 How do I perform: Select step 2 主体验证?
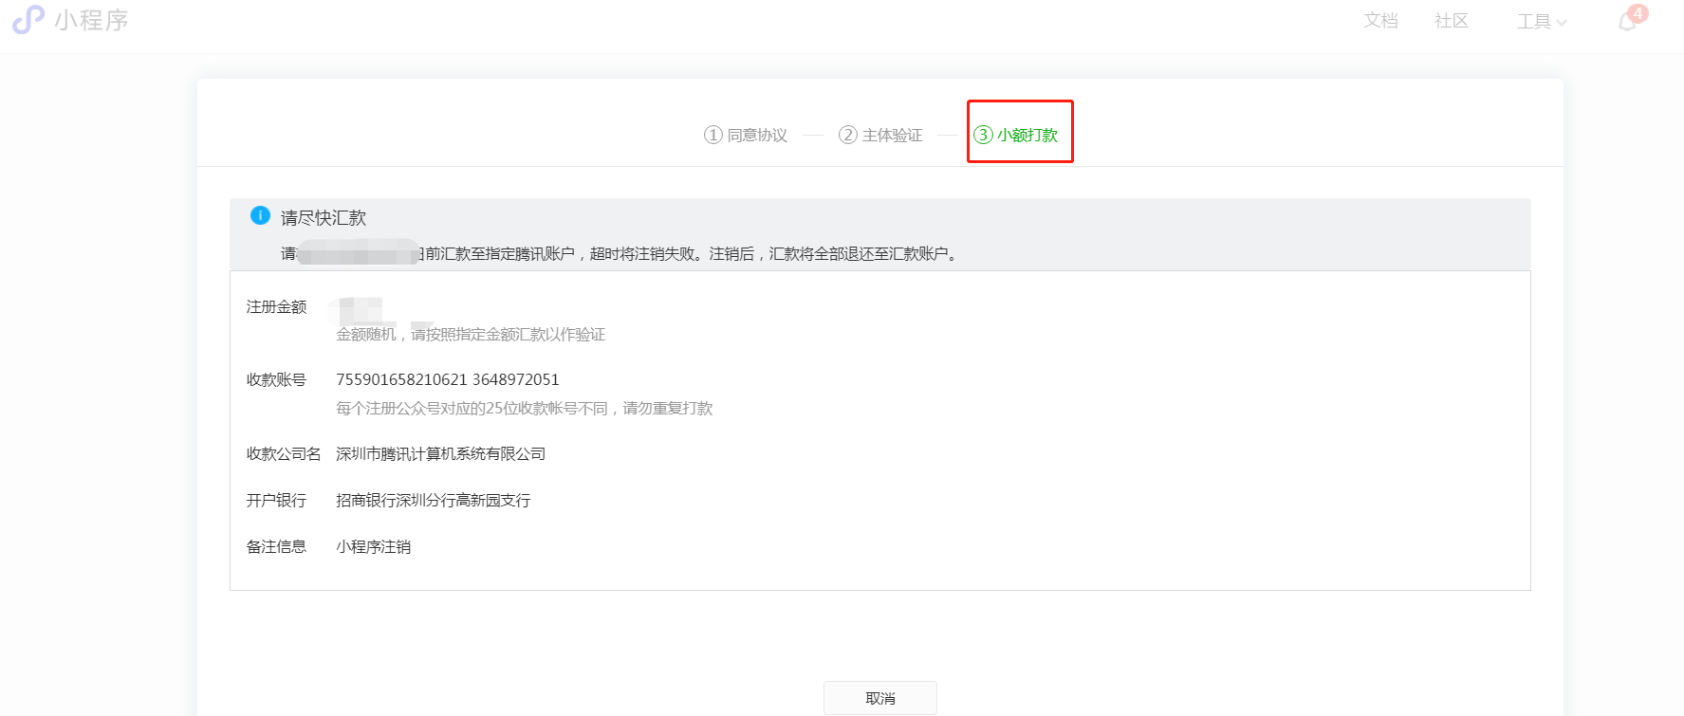[880, 136]
